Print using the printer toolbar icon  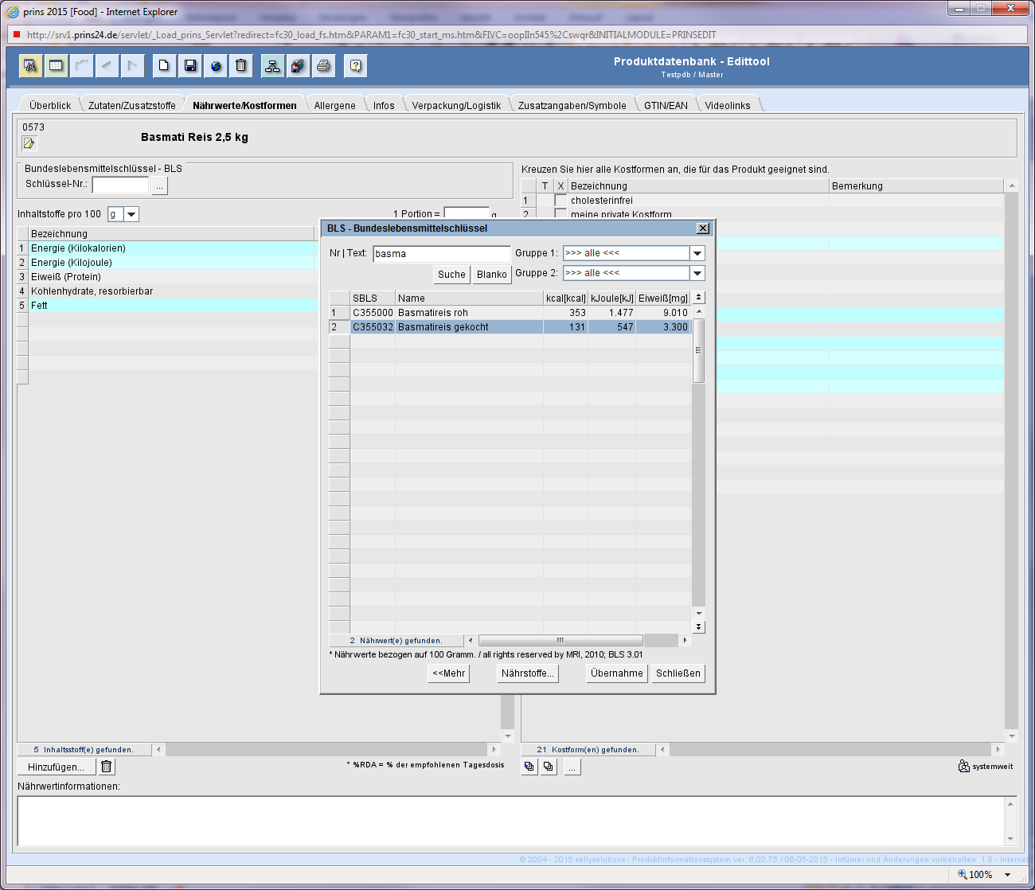(323, 65)
